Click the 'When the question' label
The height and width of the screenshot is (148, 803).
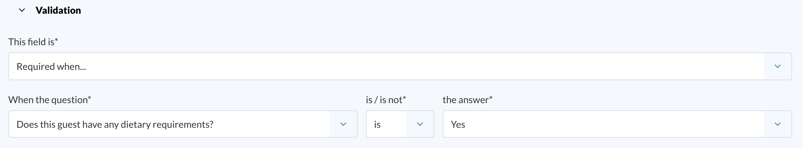50,100
